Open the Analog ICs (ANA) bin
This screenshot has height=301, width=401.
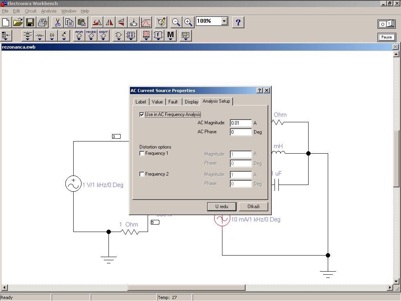click(79, 36)
